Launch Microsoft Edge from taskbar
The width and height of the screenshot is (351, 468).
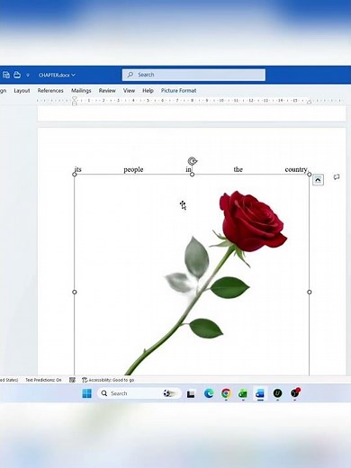[x=209, y=393]
